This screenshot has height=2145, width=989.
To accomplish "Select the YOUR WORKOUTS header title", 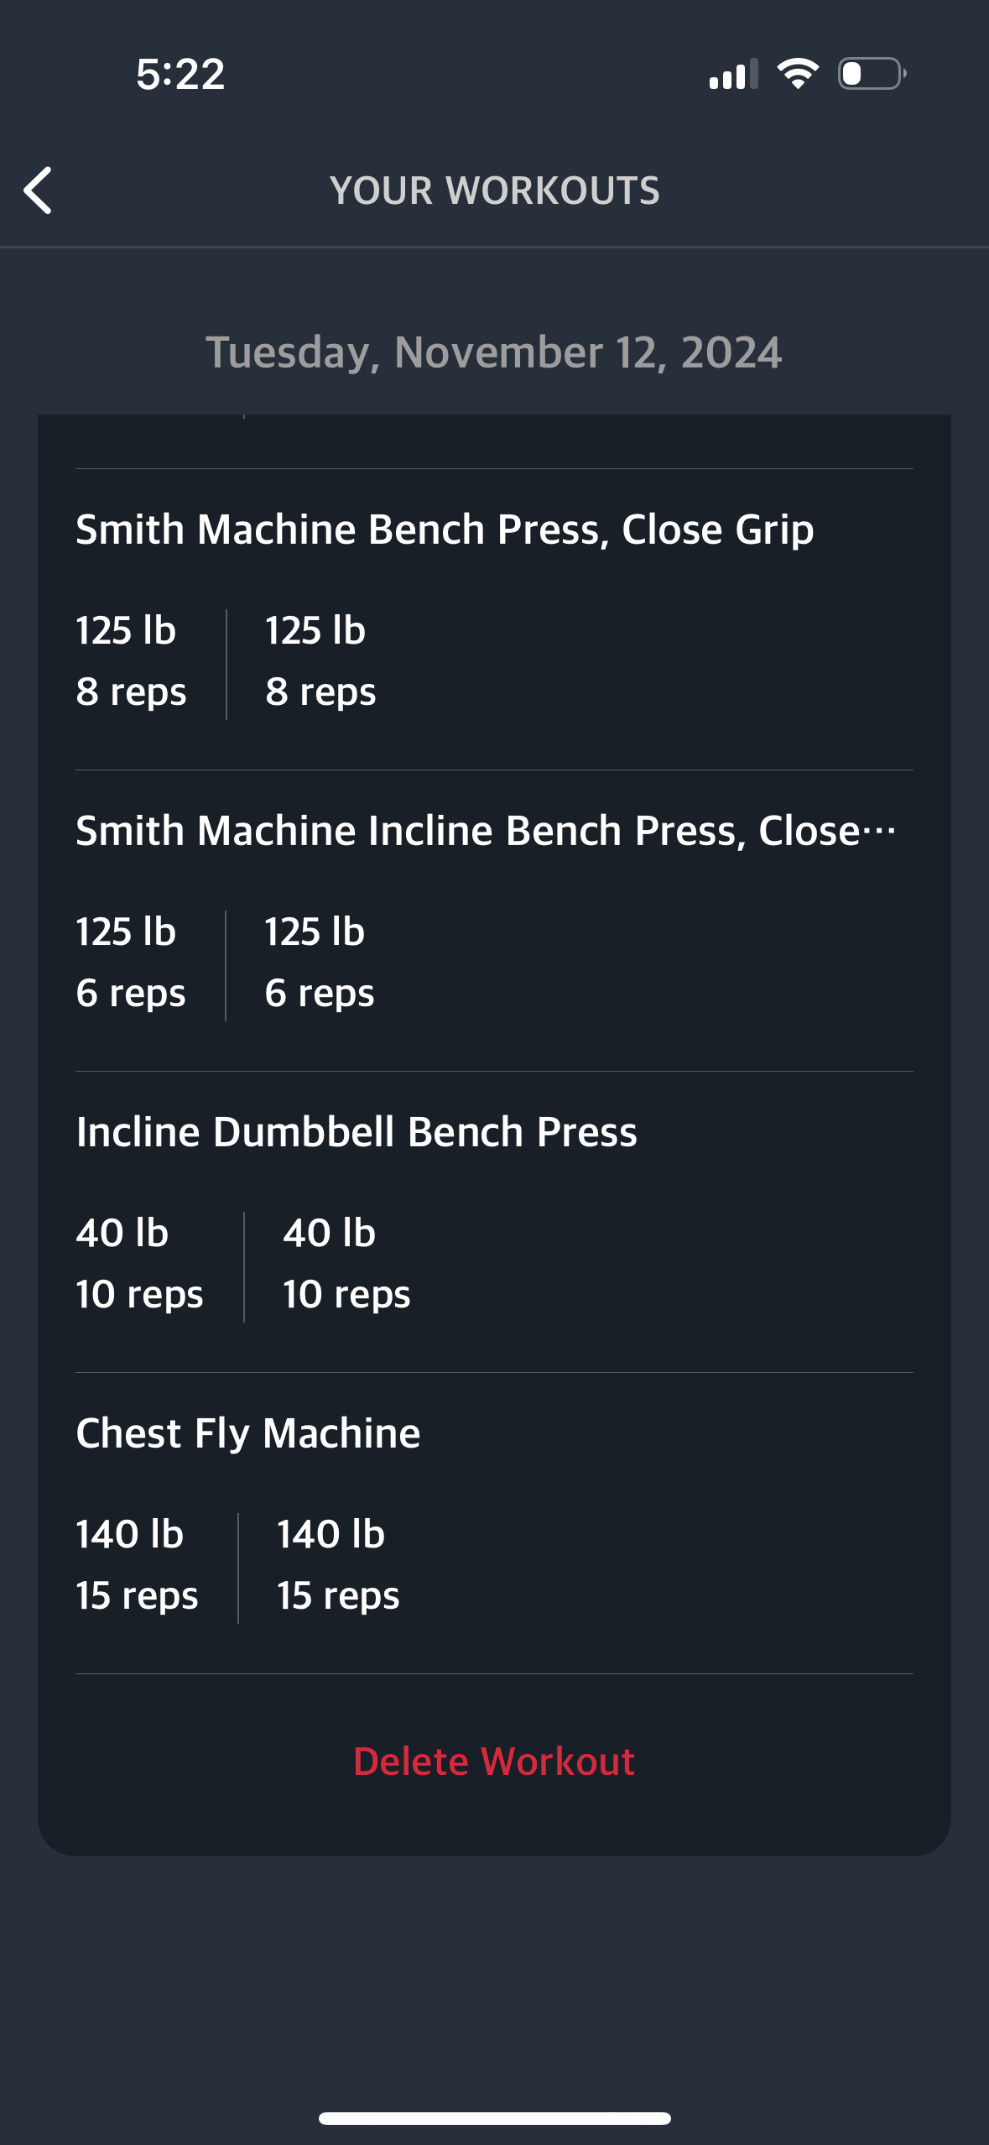I will pyautogui.click(x=495, y=190).
